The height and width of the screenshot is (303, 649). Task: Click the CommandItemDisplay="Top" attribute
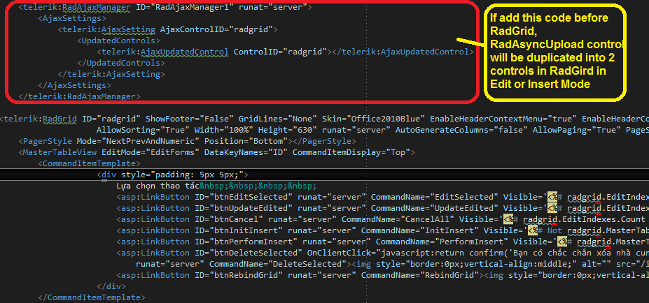351,153
